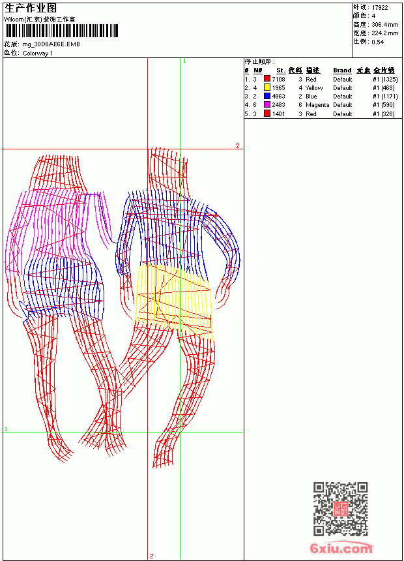Click the blue color swatch for stop 3
The height and width of the screenshot is (561, 404).
pyautogui.click(x=267, y=96)
